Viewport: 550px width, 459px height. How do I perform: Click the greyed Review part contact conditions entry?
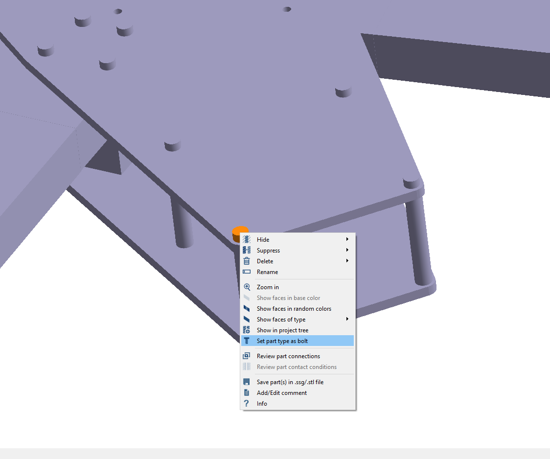pyautogui.click(x=297, y=367)
